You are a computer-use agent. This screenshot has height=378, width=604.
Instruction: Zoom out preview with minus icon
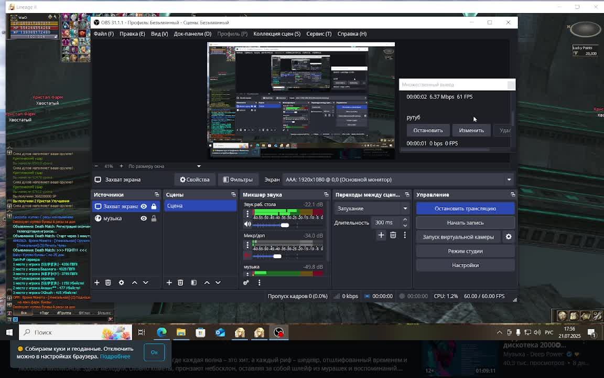click(x=96, y=166)
